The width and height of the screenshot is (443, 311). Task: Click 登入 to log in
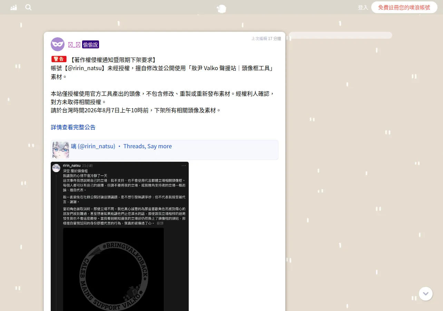point(363,7)
